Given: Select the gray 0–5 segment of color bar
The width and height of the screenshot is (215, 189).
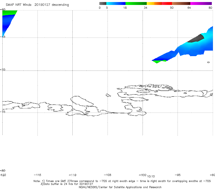Looking at the screenshot, I should pyautogui.click(x=103, y=3).
